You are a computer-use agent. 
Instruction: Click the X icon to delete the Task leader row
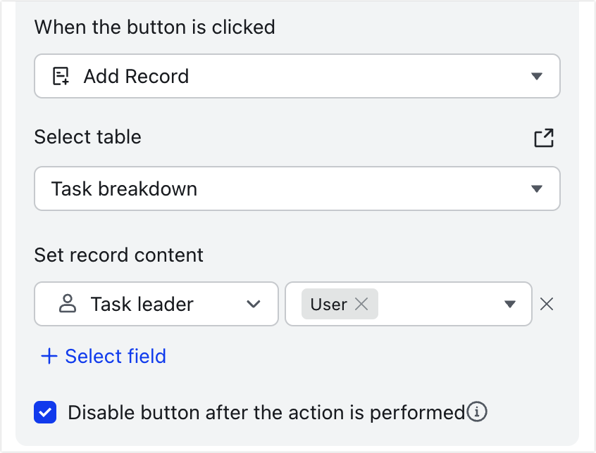click(x=547, y=304)
